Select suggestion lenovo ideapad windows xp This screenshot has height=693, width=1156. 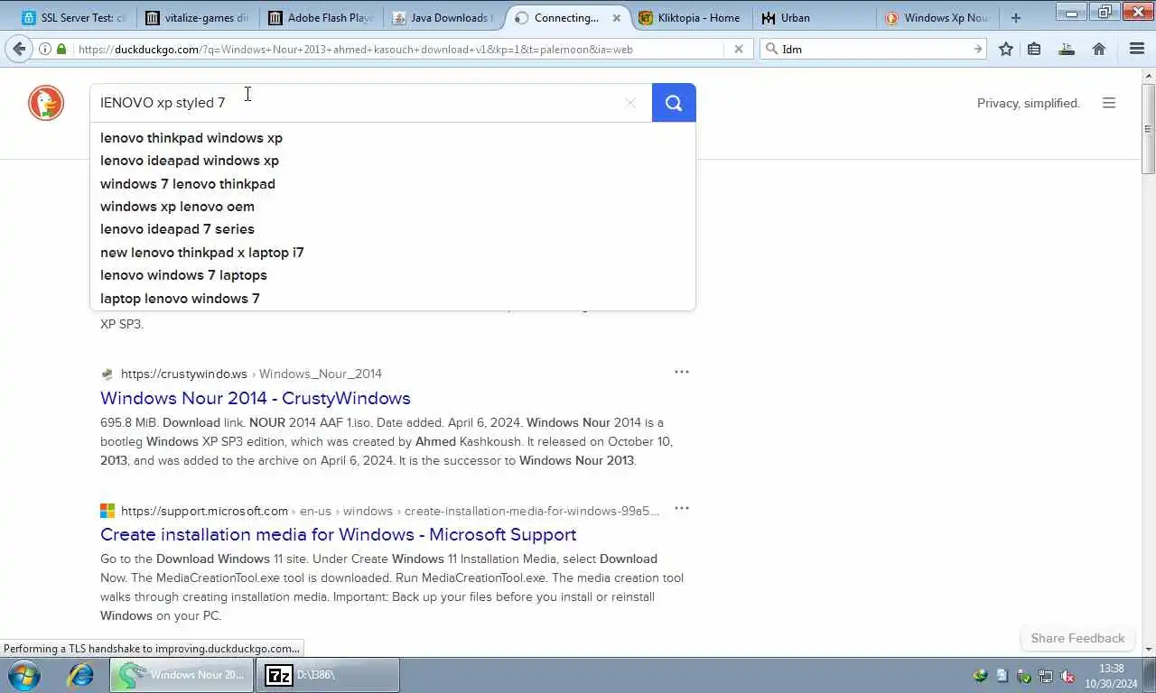393,161
